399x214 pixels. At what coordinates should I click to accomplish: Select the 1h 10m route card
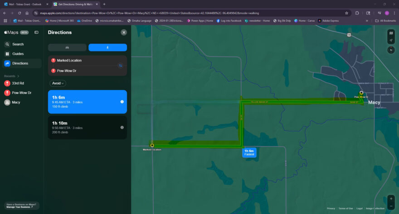pyautogui.click(x=87, y=128)
